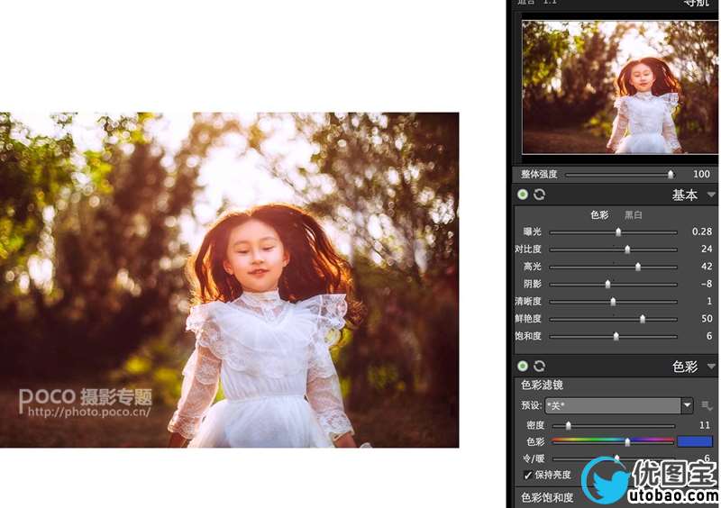Click the reset icon in 基本 panel

(x=539, y=195)
